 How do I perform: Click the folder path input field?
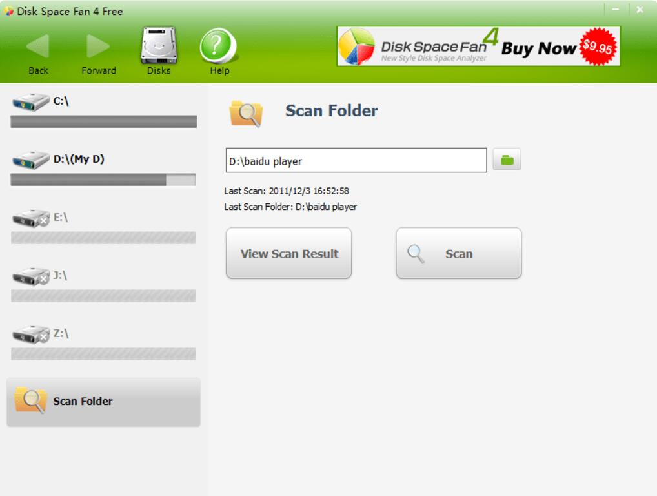[356, 161]
